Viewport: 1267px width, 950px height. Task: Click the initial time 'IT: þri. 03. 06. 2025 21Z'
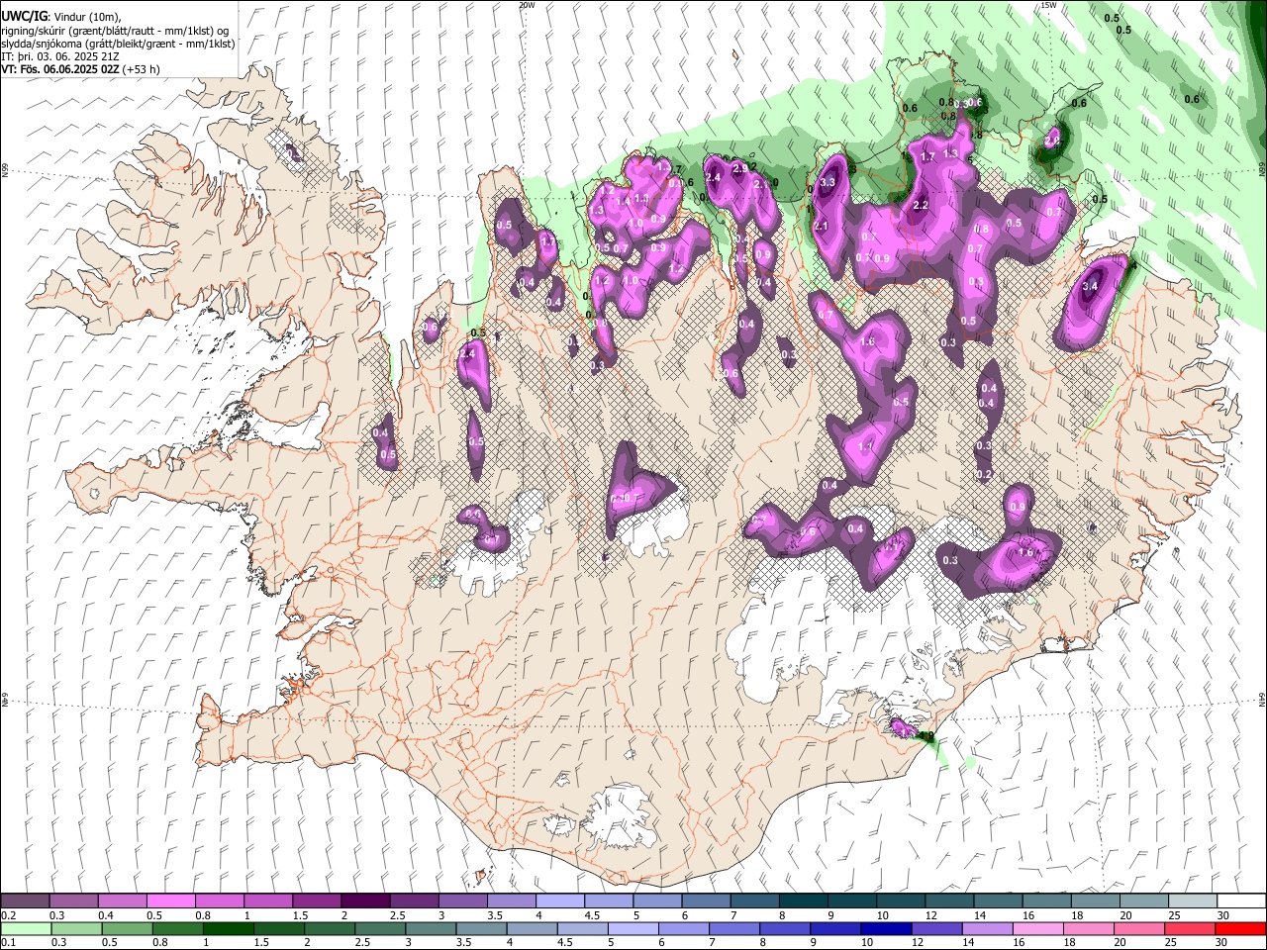click(61, 56)
